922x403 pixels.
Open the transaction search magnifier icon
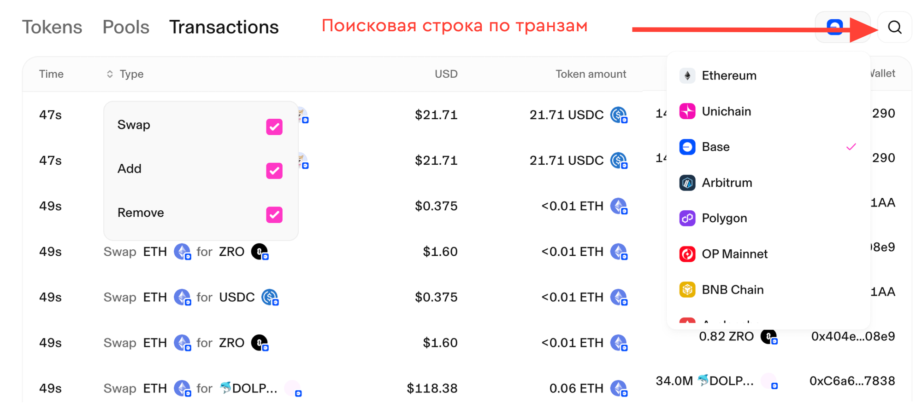(x=895, y=27)
